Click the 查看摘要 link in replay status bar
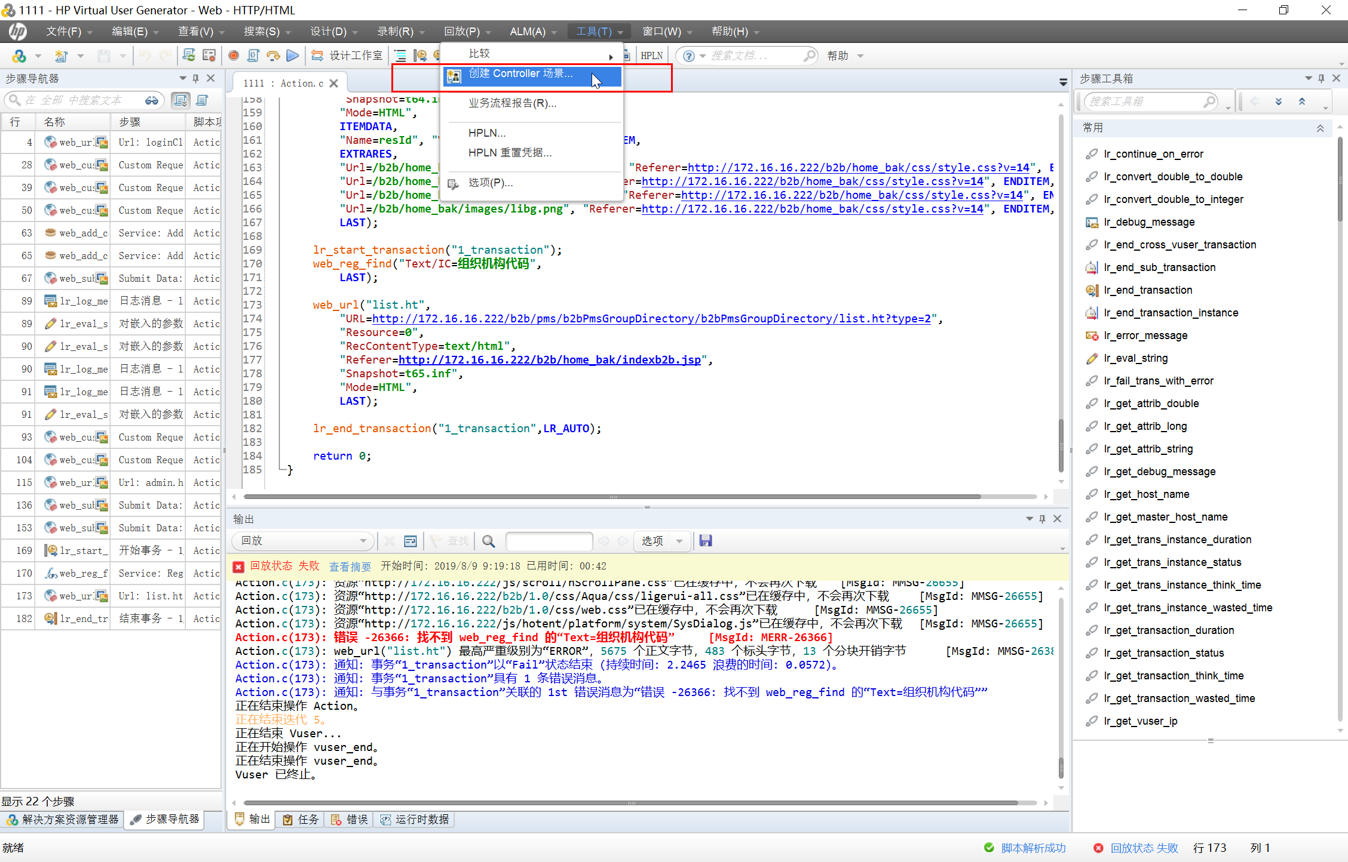 click(x=350, y=567)
